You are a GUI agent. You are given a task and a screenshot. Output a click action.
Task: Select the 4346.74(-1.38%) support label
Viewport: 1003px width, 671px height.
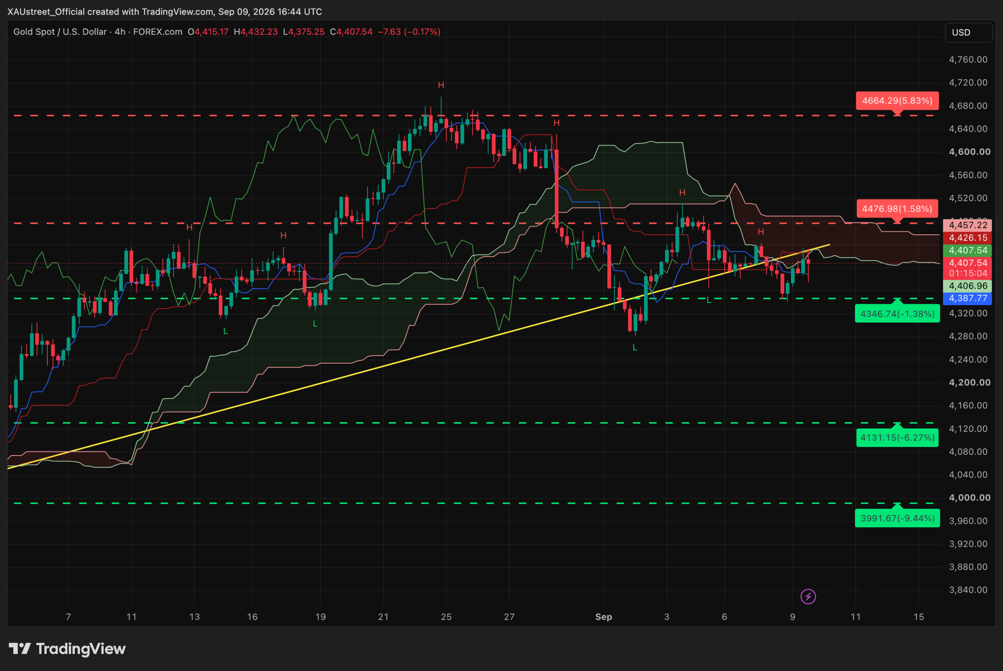897,314
